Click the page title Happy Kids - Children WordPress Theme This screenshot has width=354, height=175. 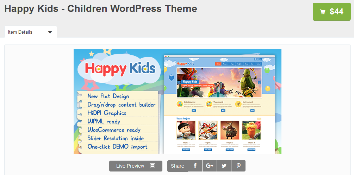[101, 9]
